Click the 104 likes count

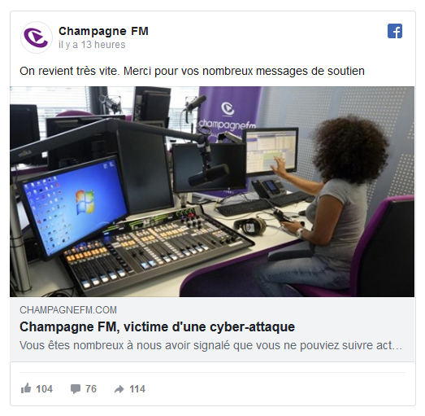[44, 389]
